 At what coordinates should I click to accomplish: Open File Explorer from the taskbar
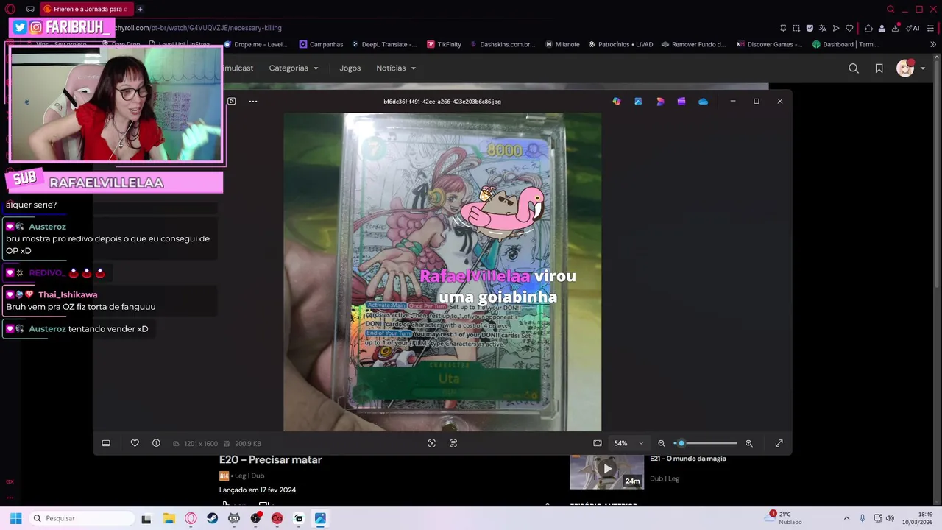(169, 518)
